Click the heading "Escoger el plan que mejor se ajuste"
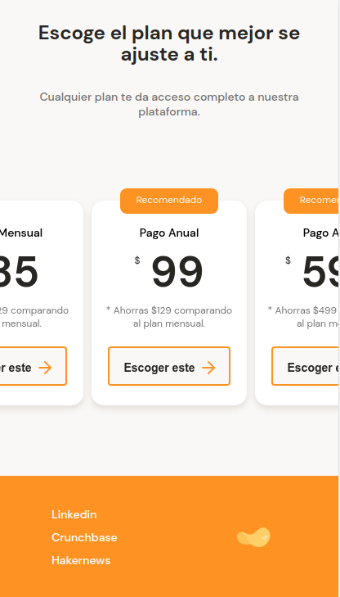Screen dimensions: 340x597 point(169,43)
